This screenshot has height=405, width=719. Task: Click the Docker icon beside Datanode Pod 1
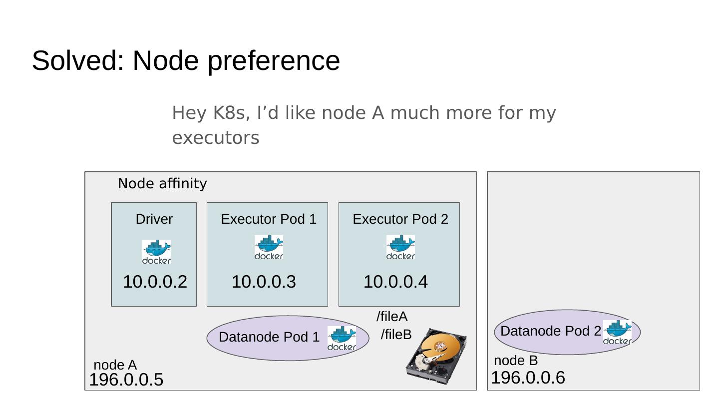click(342, 339)
